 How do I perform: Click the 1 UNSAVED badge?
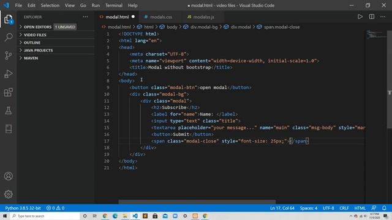pos(65,27)
